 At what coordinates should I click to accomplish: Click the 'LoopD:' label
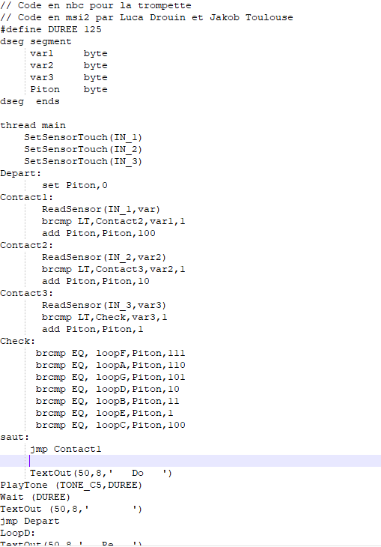[18, 533]
